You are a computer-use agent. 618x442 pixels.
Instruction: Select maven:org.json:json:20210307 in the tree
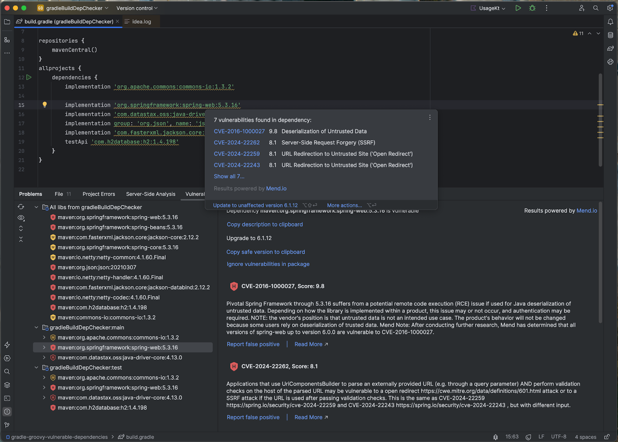tap(97, 267)
